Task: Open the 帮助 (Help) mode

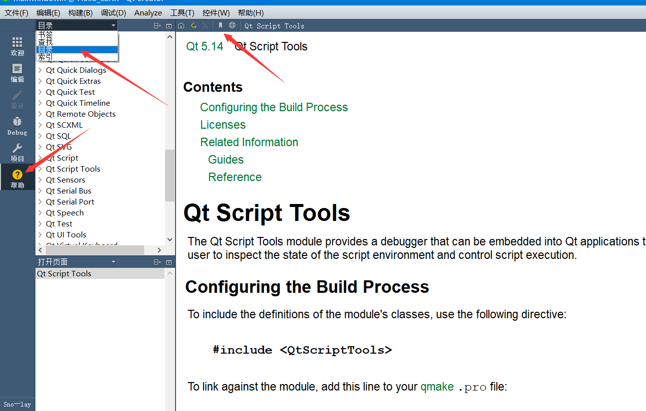Action: tap(17, 178)
